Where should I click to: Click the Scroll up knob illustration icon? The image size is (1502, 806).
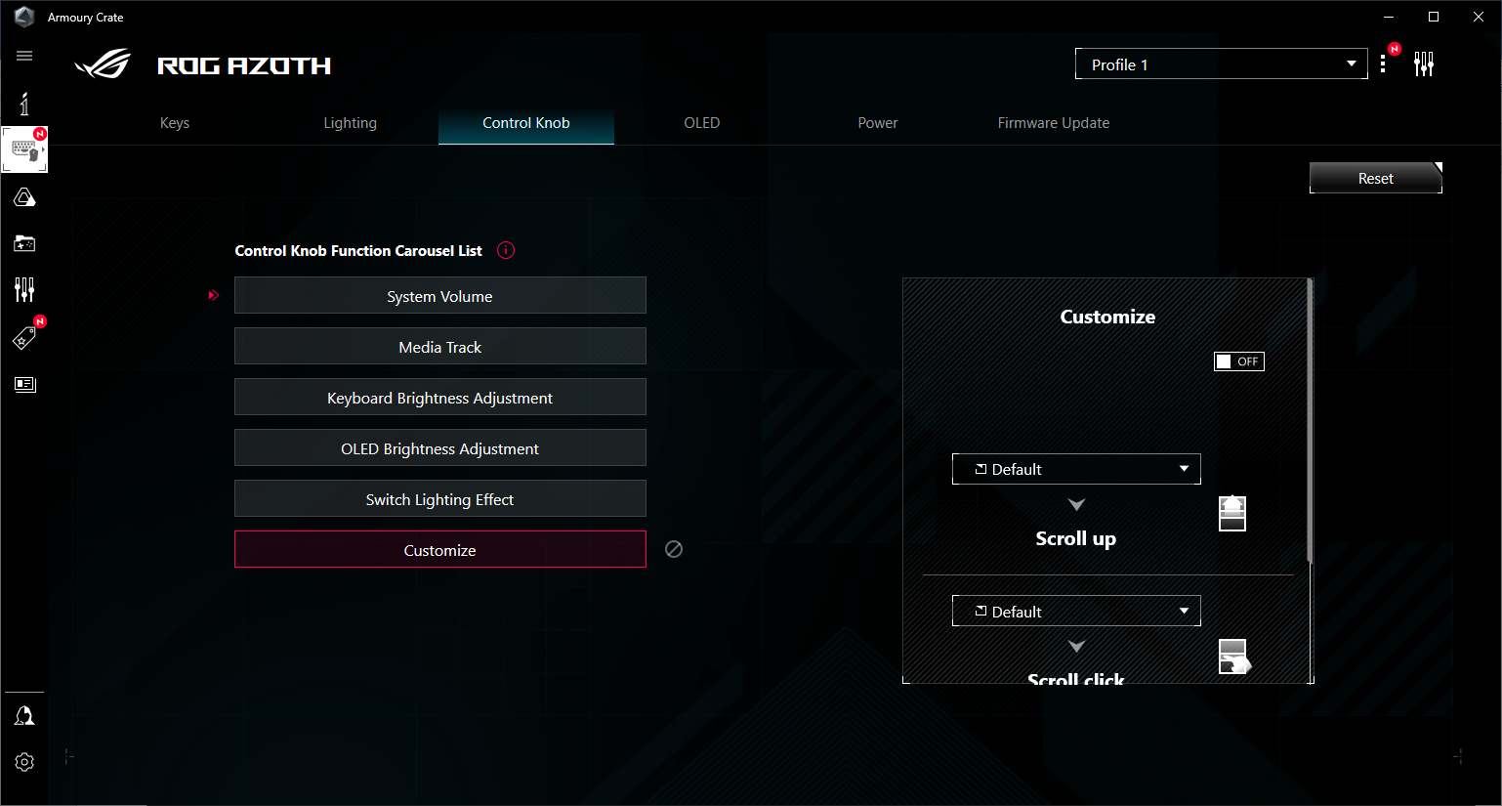[1232, 513]
